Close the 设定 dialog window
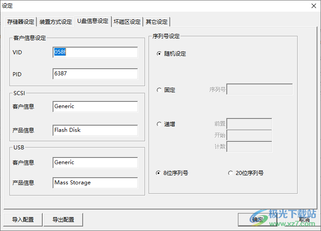 pyautogui.click(x=314, y=6)
